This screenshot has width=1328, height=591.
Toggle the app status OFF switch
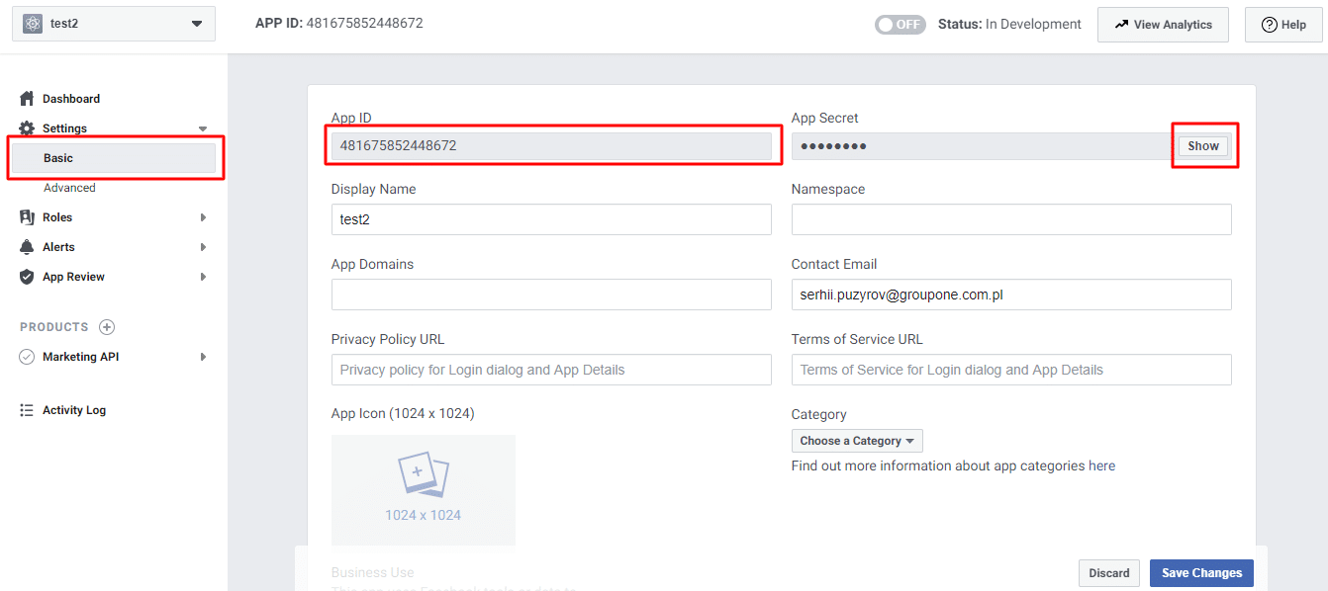[x=900, y=25]
